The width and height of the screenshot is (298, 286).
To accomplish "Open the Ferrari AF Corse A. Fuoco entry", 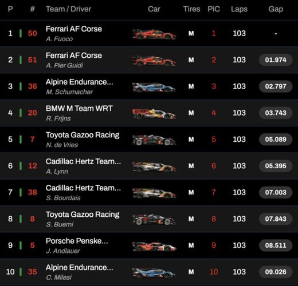I will [74, 34].
